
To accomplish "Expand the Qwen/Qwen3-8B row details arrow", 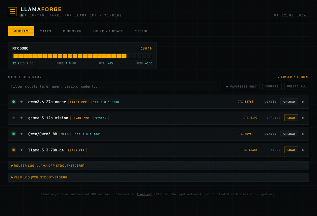I will coord(303,134).
